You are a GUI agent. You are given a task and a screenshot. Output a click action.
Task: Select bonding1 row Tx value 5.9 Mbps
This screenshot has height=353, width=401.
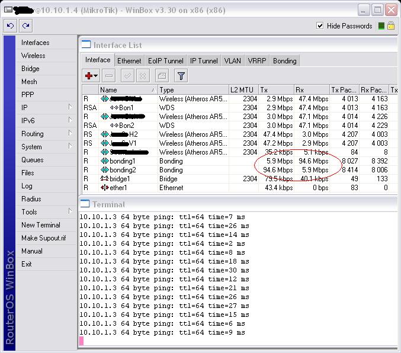tap(280, 161)
